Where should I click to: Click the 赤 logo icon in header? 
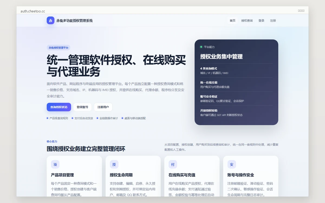point(50,21)
